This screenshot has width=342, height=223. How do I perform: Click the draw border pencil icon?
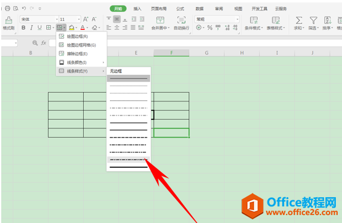(x=59, y=28)
